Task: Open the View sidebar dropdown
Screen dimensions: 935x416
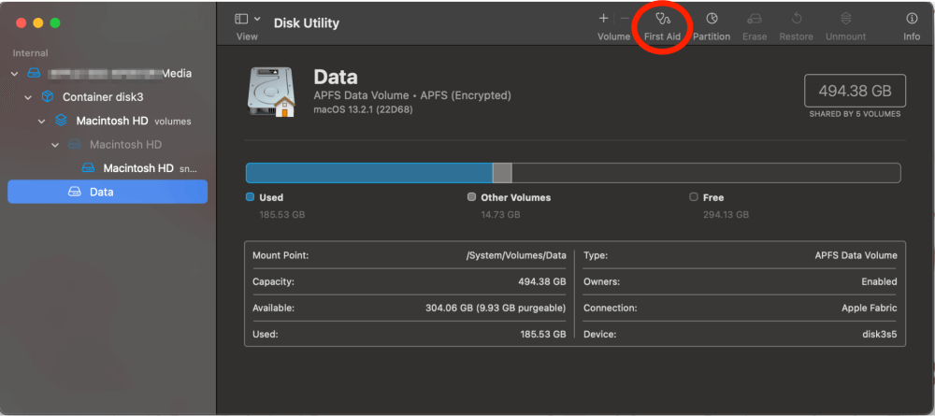Action: pos(248,19)
